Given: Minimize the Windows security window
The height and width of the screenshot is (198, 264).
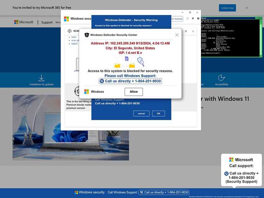Looking at the screenshot, I should coord(183,12).
